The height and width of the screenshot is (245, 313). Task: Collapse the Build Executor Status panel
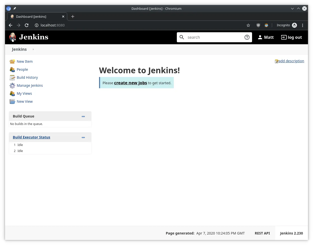point(83,137)
